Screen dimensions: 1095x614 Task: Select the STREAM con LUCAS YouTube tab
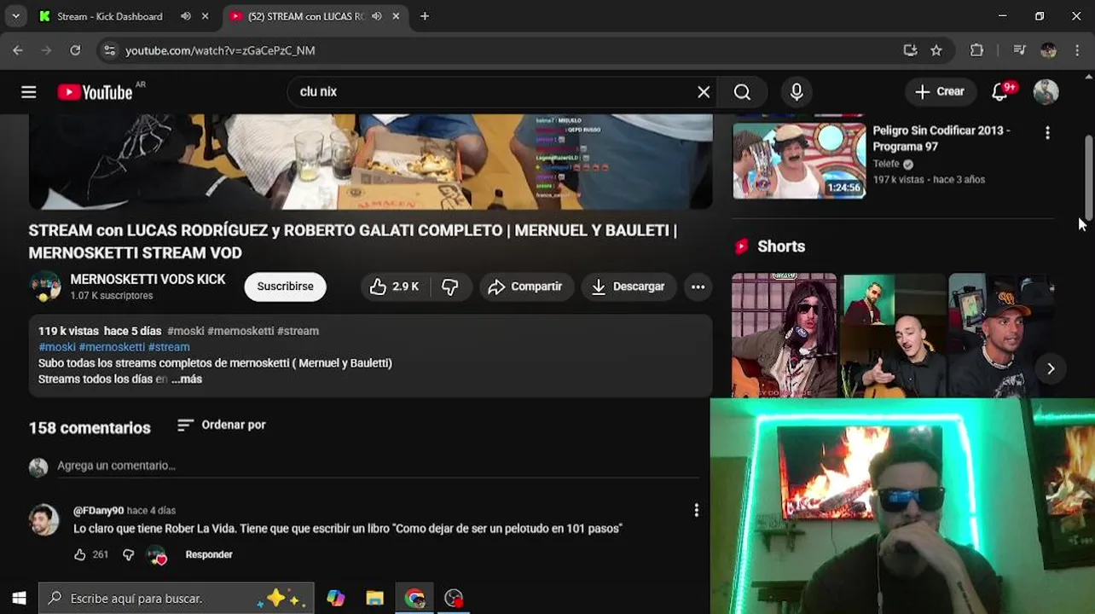click(306, 16)
